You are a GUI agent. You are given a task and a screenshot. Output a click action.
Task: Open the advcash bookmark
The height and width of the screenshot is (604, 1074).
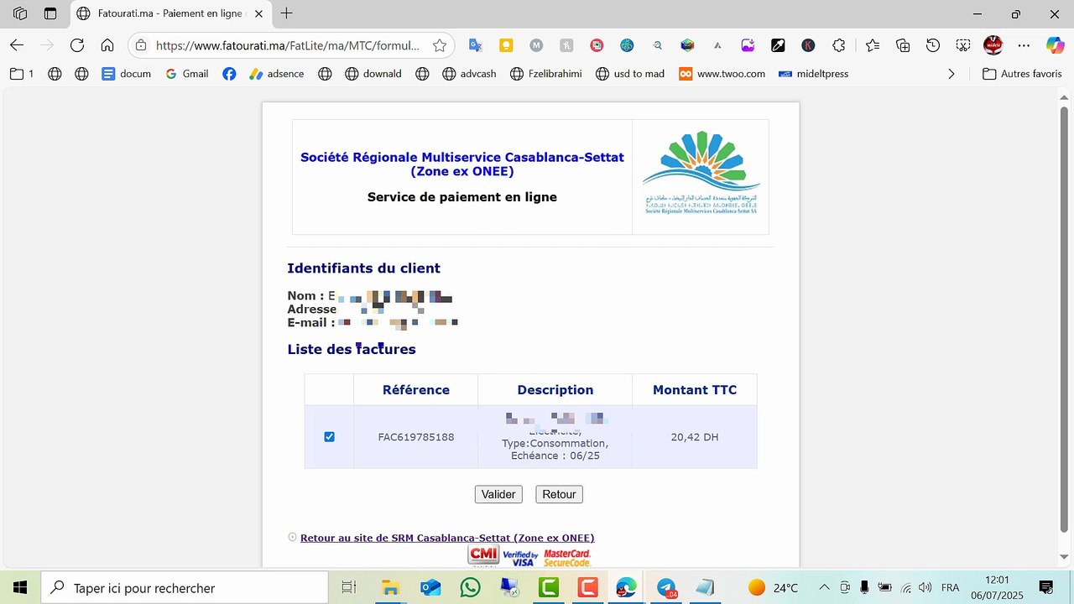[469, 74]
